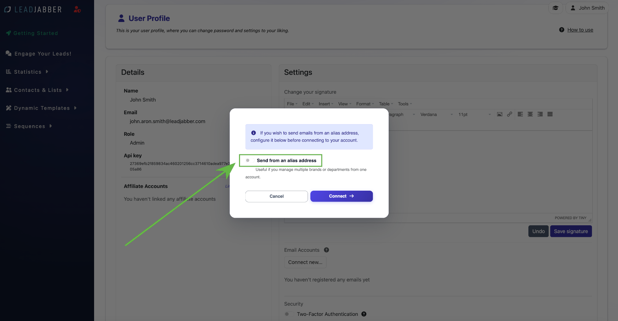Toggle Send from an alias address switch

(x=250, y=160)
